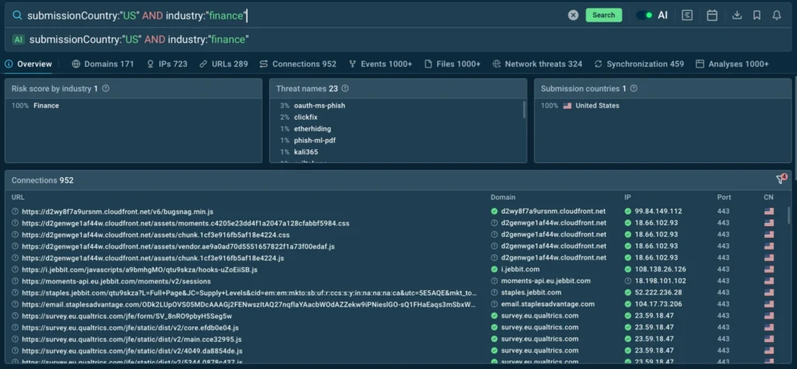Viewport: 797px width, 369px height.
Task: Click the IP address 104.17.73.206
Action: [x=659, y=305]
